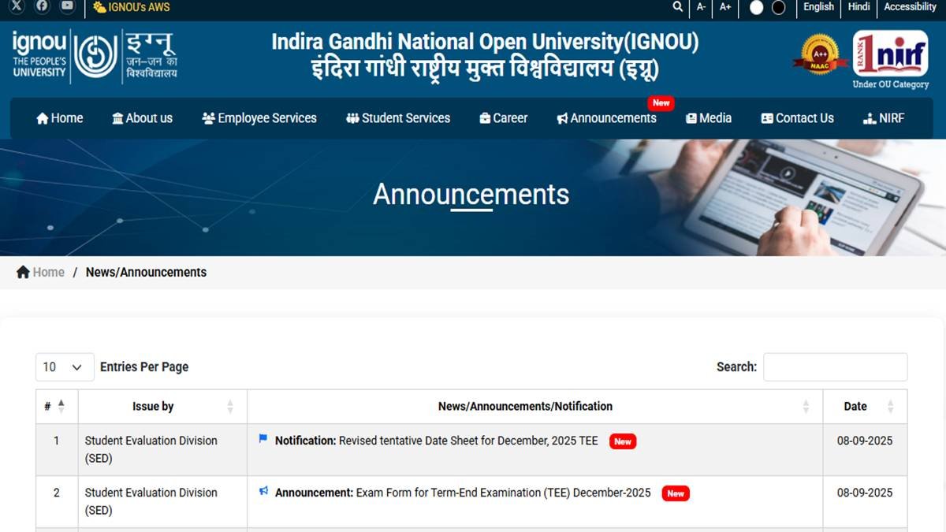Open IGNOU's Facebook page
The height and width of the screenshot is (532, 946).
(x=42, y=7)
